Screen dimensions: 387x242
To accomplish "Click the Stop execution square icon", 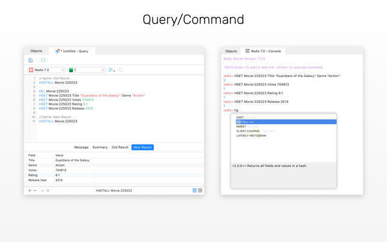I will point(121,70).
